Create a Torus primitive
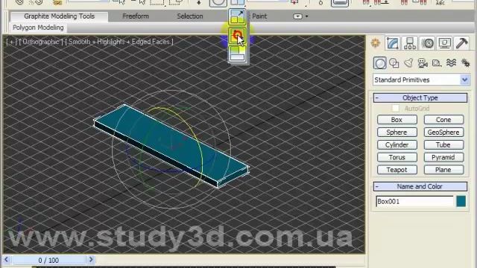This screenshot has height=268, width=477. [x=397, y=157]
